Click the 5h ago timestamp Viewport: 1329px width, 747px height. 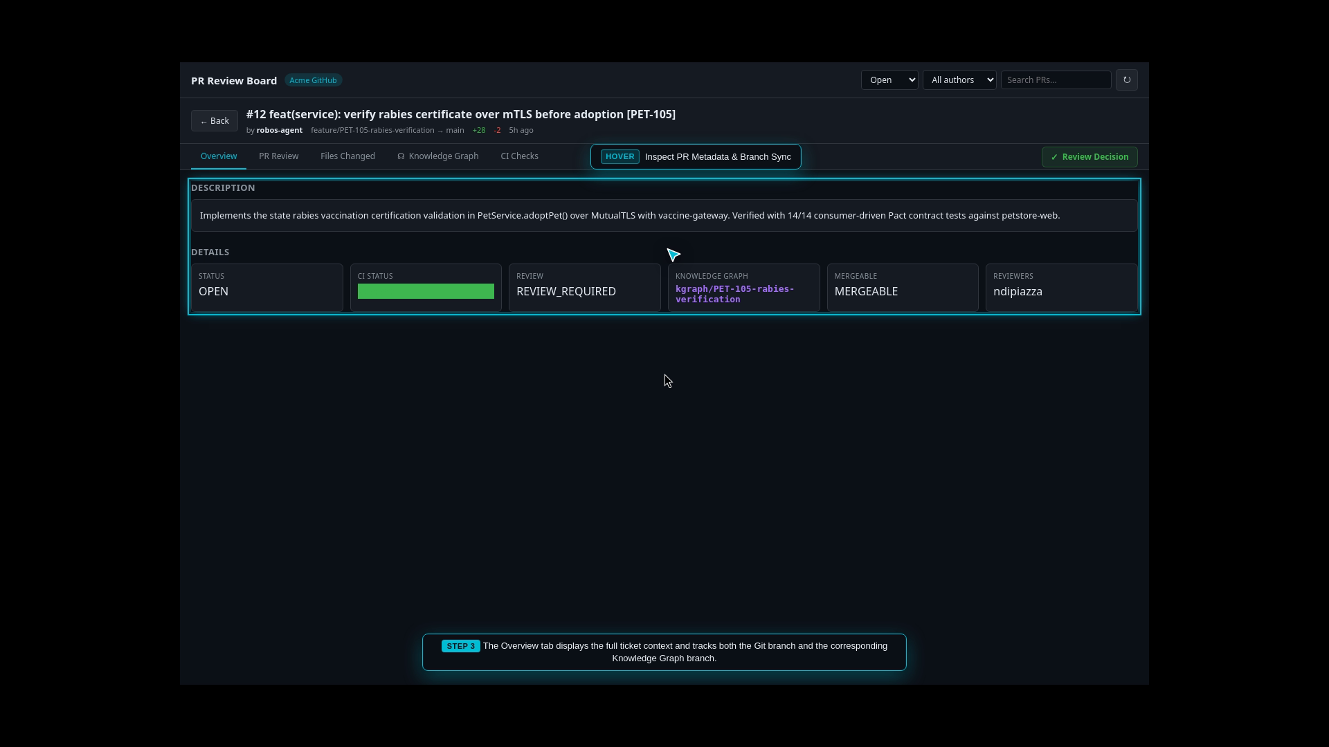click(x=521, y=130)
